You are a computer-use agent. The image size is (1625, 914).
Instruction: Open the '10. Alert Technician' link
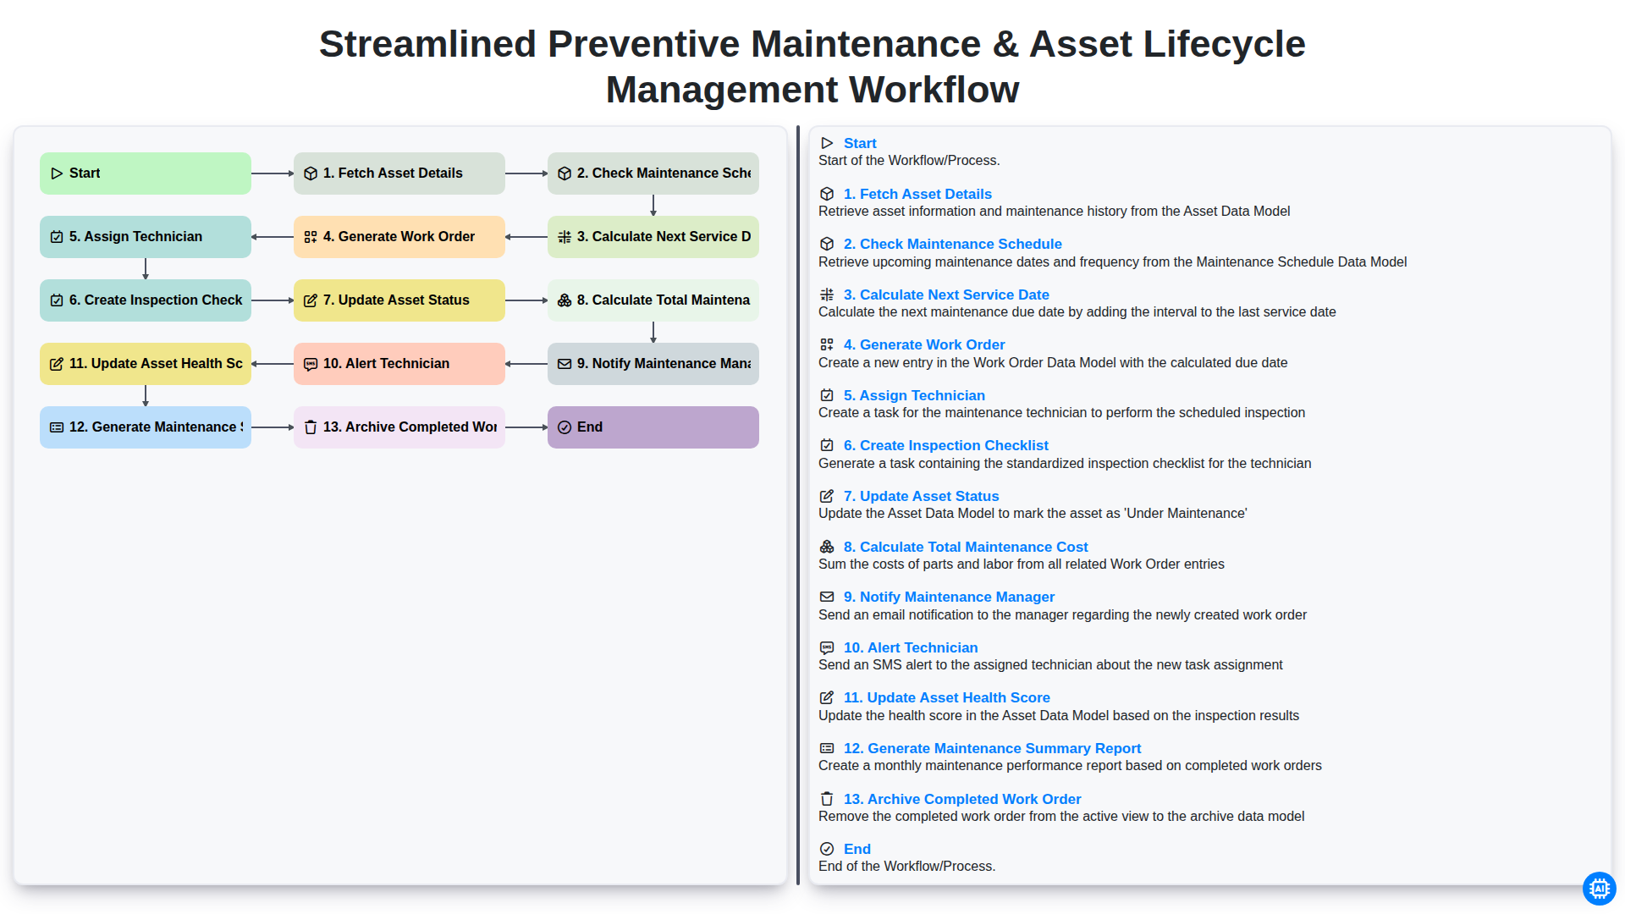point(911,647)
